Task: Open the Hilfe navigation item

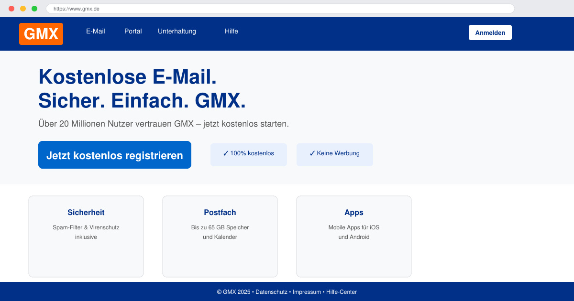Action: (x=232, y=31)
